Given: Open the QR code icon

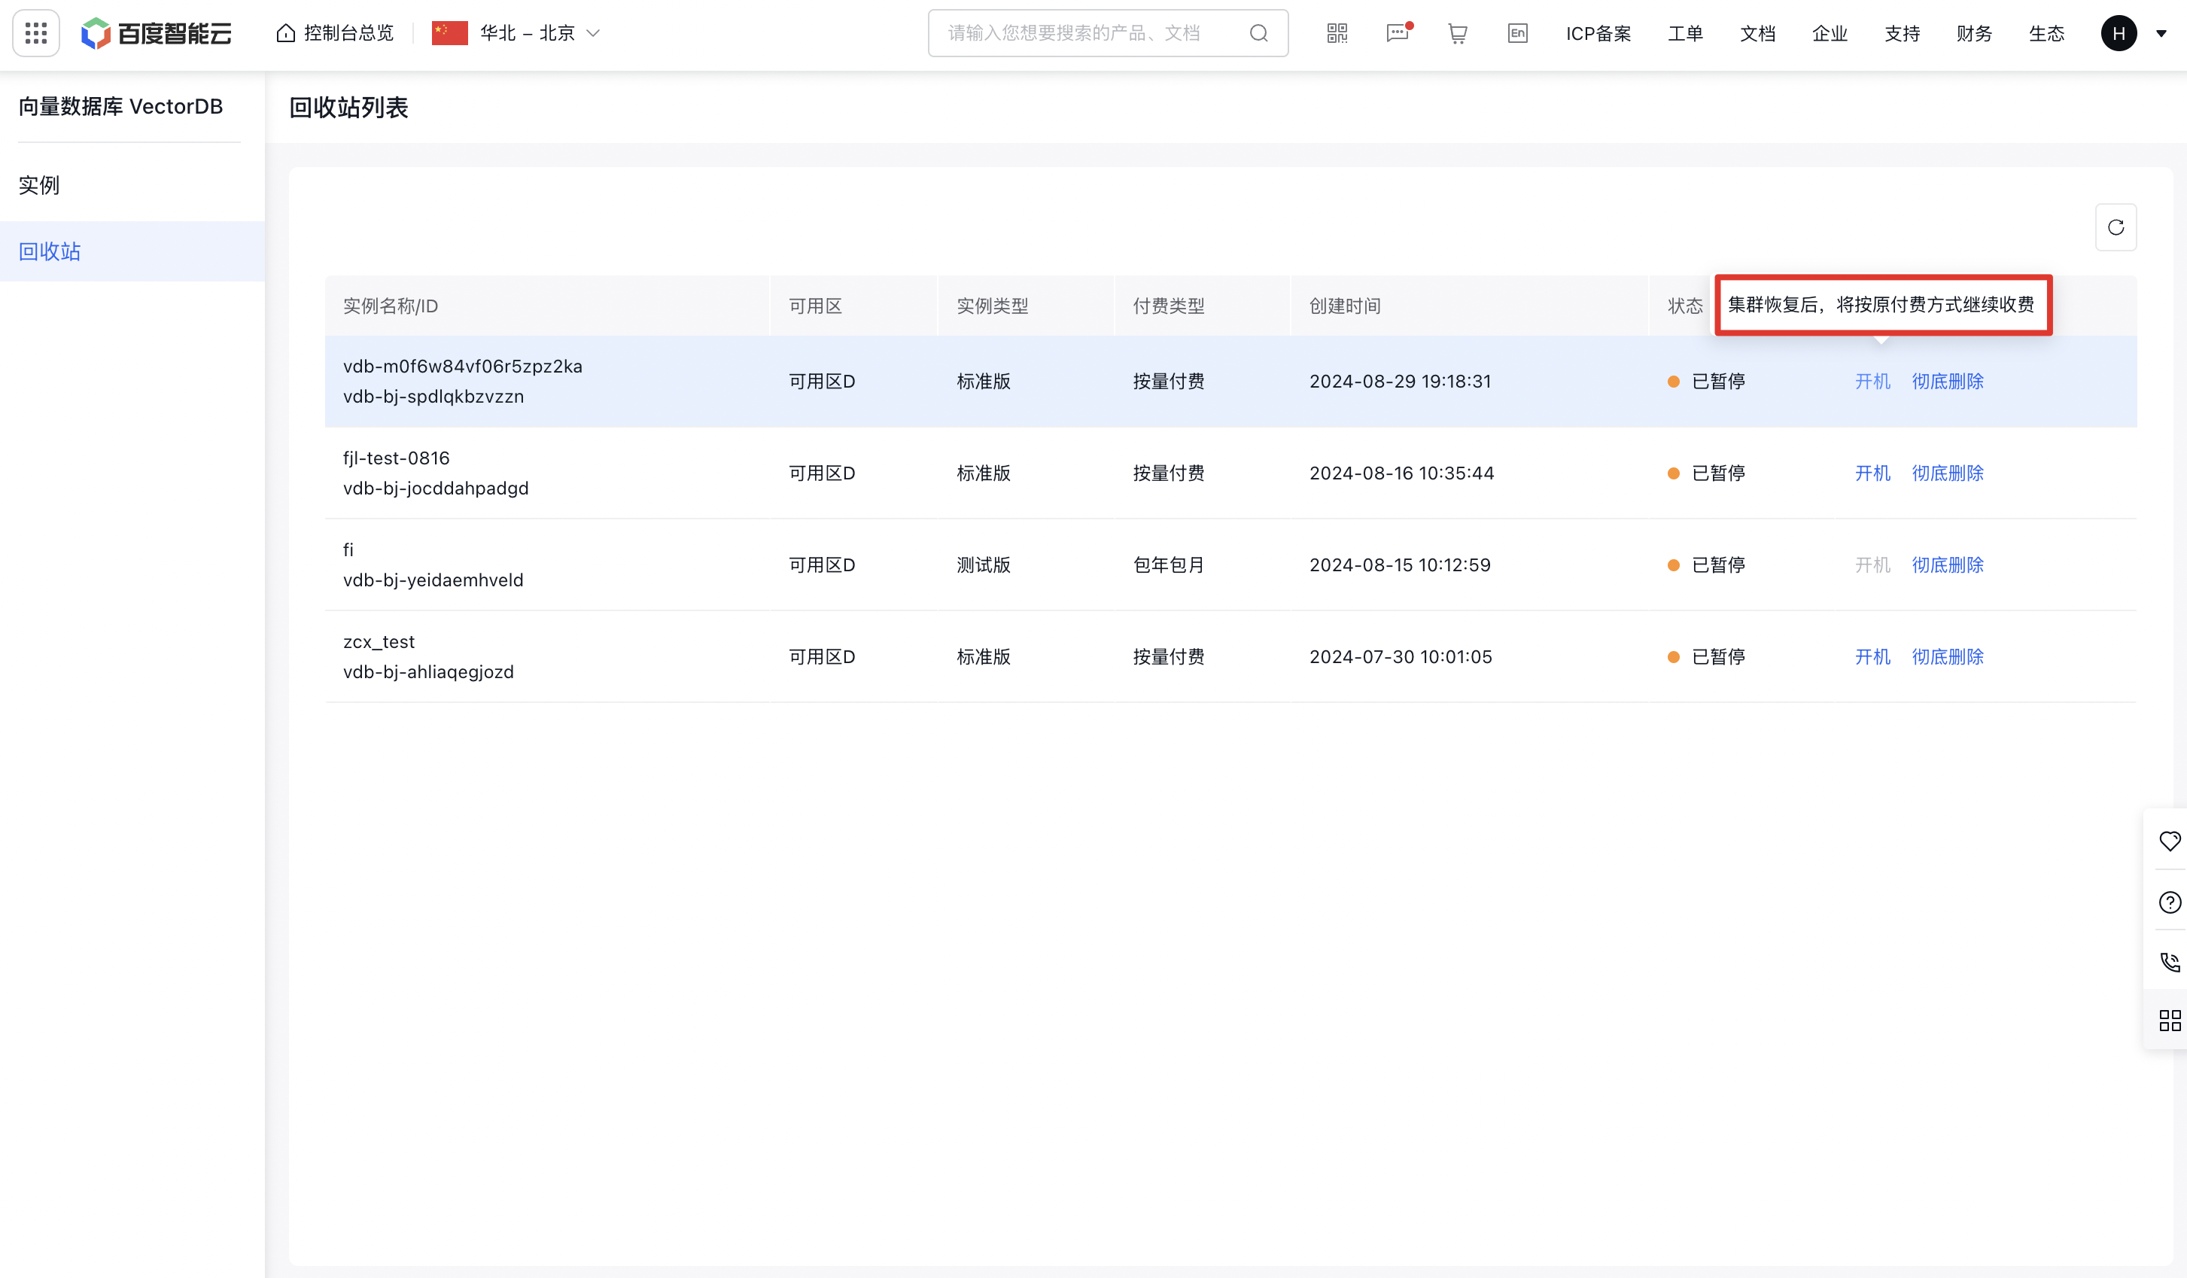Looking at the screenshot, I should pyautogui.click(x=1337, y=33).
